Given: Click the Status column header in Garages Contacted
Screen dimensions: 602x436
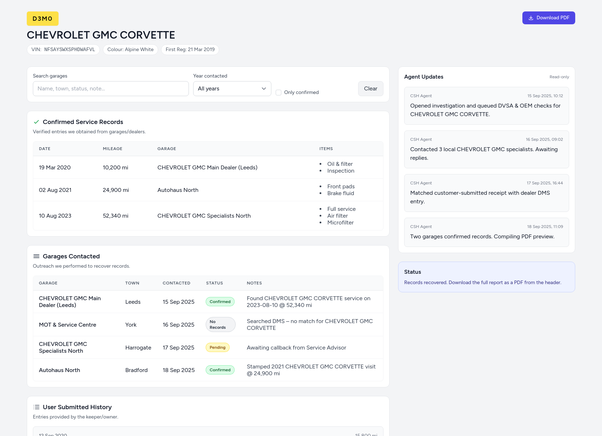Looking at the screenshot, I should [x=214, y=283].
